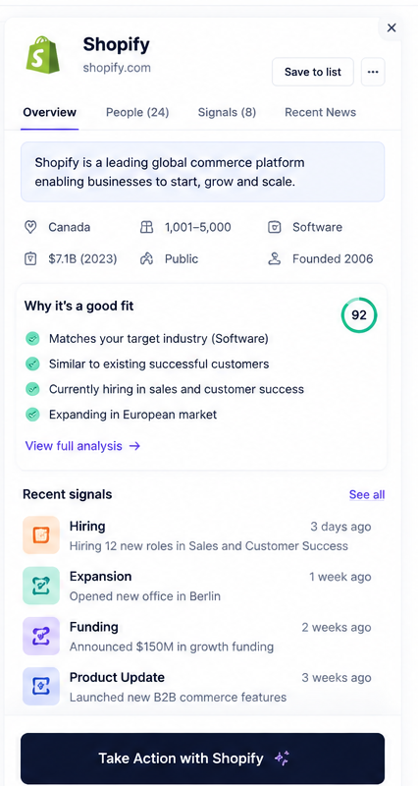Click the check icon beside currently hiring
This screenshot has height=786, width=418.
coord(32,389)
